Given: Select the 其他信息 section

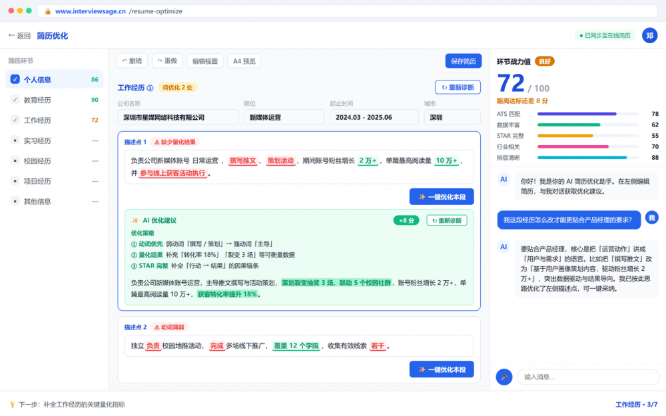Looking at the screenshot, I should (55, 202).
